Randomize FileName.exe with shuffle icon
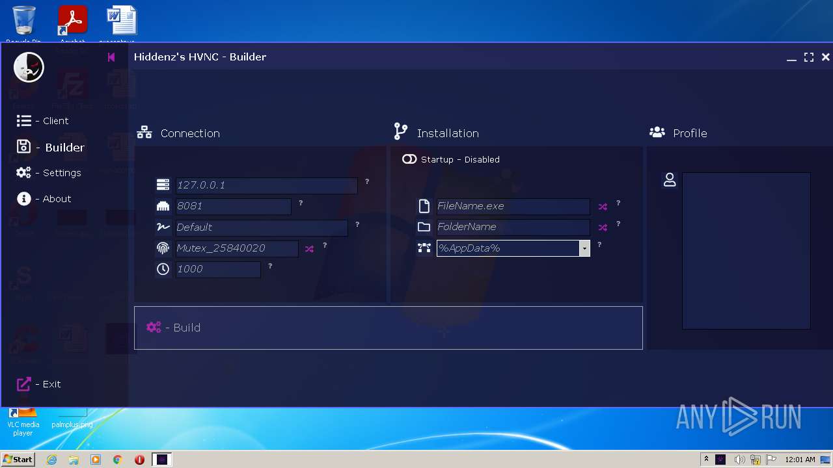Viewport: 833px width, 468px height. click(603, 207)
